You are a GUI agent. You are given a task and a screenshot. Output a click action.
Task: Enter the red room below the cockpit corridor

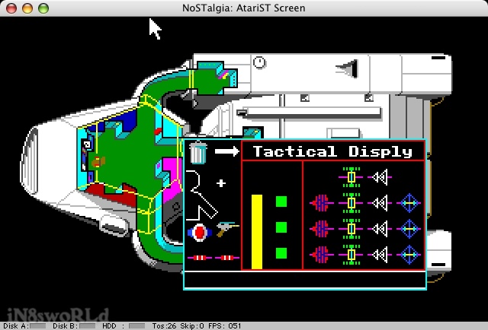[x=109, y=194]
